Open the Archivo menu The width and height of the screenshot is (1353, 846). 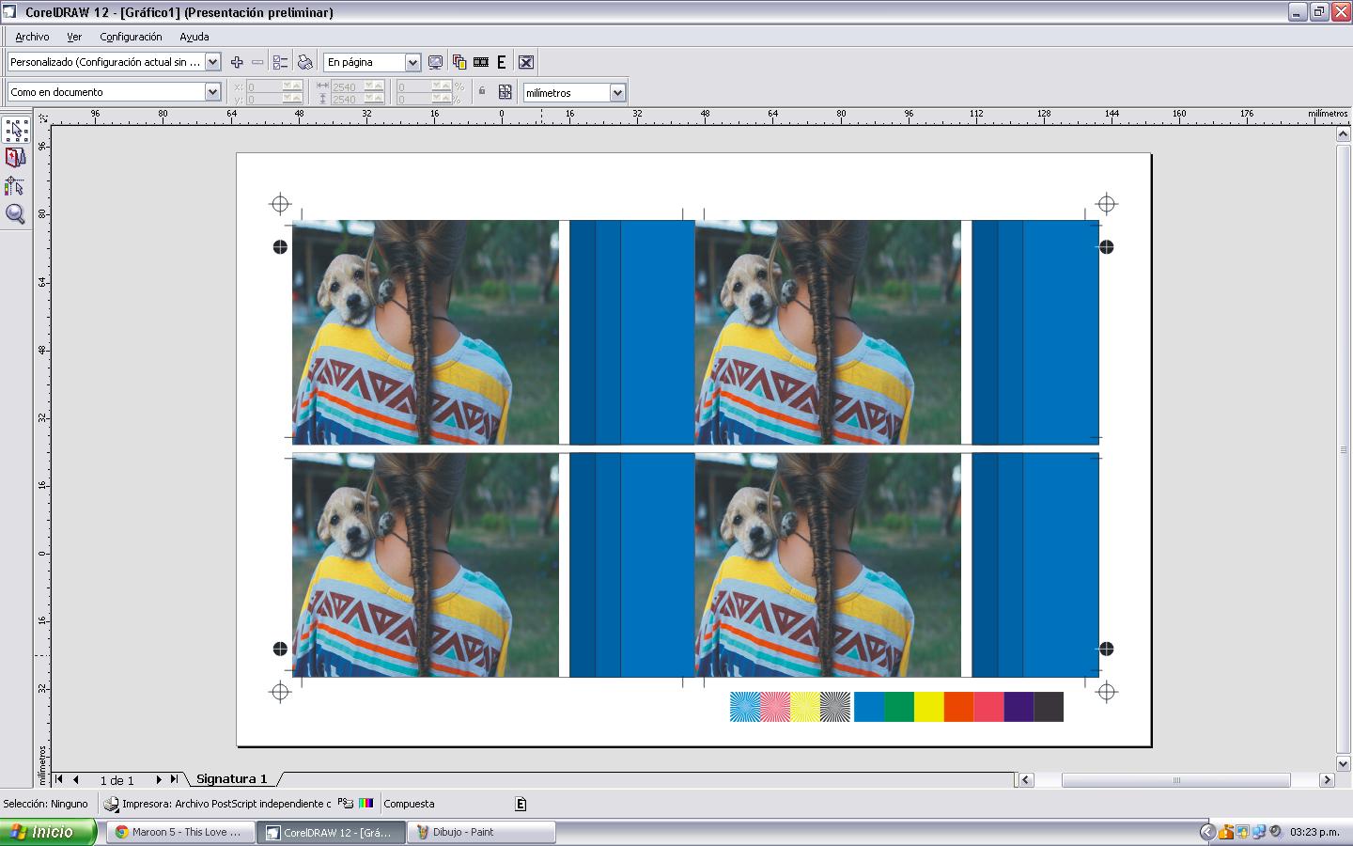click(32, 37)
